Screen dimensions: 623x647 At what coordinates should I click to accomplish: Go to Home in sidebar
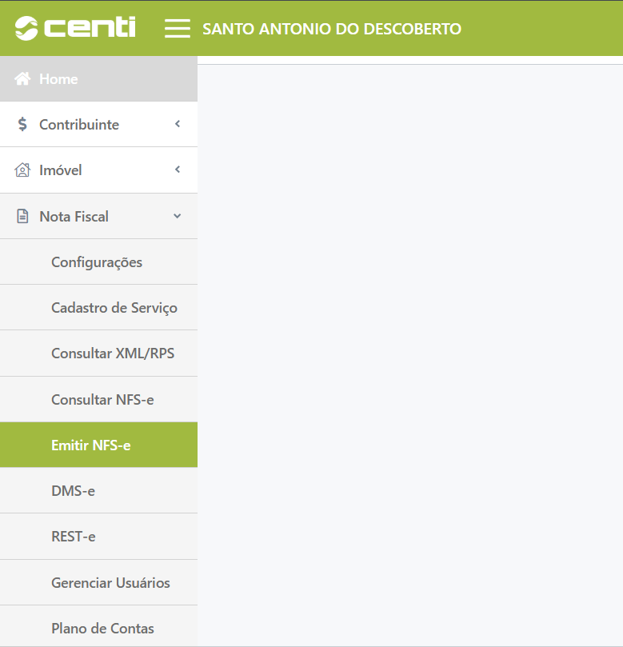[x=58, y=79]
